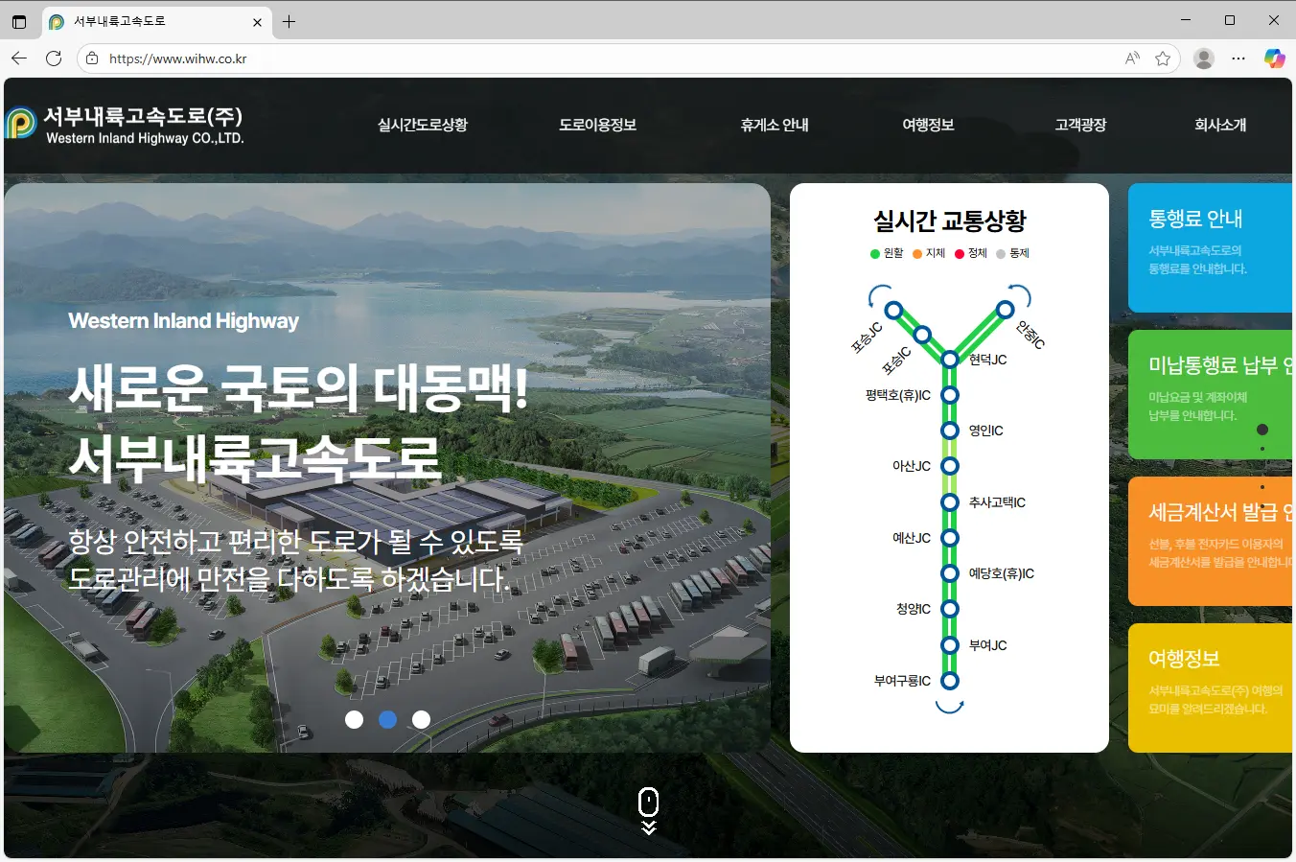Open the tab actions menu at top left
The image size is (1296, 862).
click(19, 20)
